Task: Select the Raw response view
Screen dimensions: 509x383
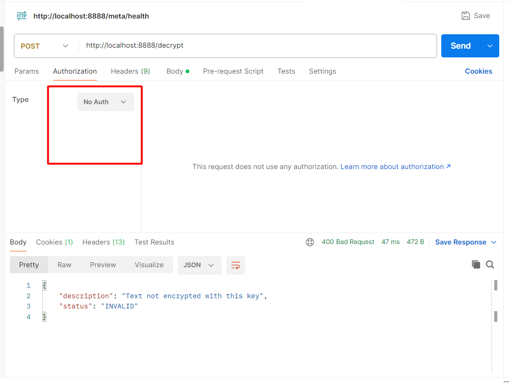Action: pos(64,264)
